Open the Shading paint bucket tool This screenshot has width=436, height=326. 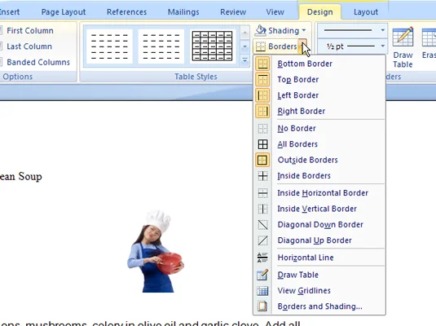pos(280,30)
